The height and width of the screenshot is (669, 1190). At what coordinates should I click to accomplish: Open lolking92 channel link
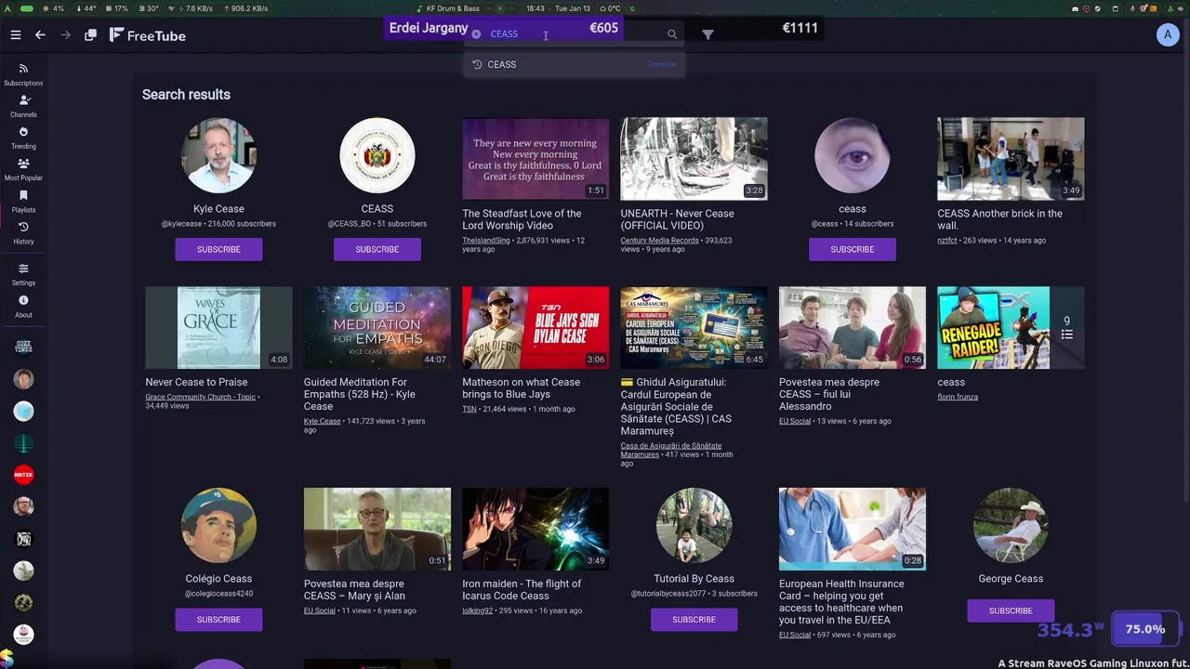tap(477, 610)
